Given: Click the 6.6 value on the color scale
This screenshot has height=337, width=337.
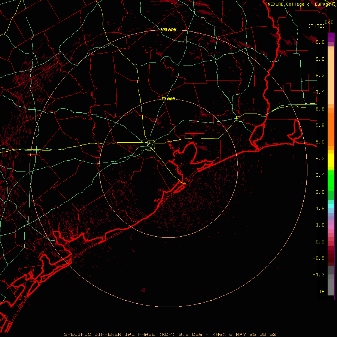Looking at the screenshot, I should [320, 109].
